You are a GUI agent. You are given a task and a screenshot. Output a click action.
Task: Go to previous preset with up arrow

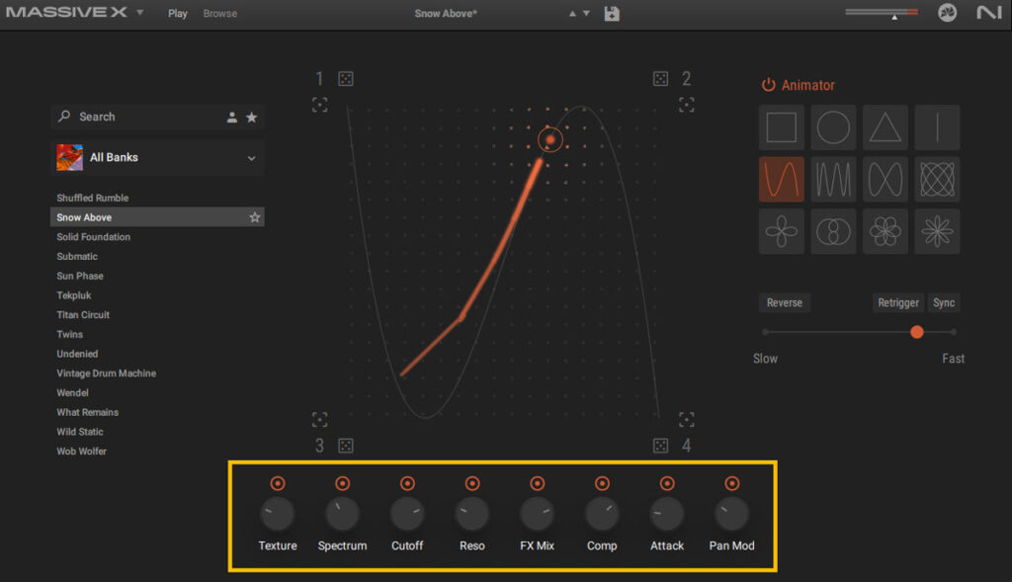coord(572,14)
